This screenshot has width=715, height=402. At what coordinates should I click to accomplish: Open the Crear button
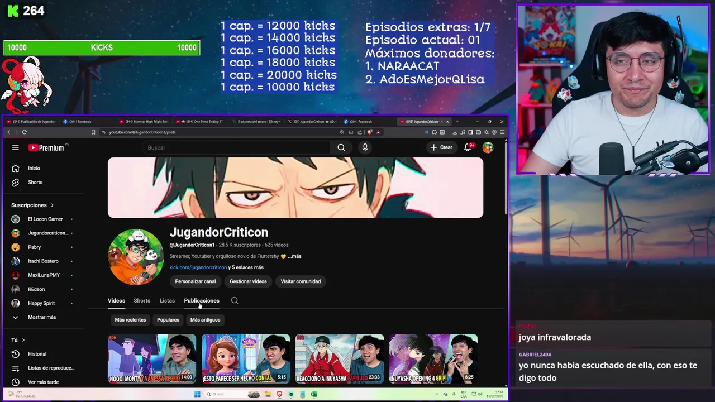point(441,147)
